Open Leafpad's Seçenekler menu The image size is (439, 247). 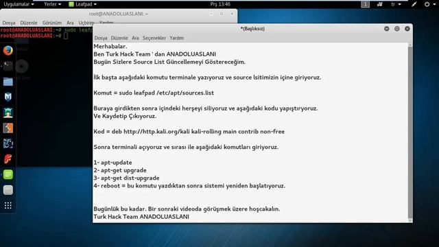click(x=154, y=38)
